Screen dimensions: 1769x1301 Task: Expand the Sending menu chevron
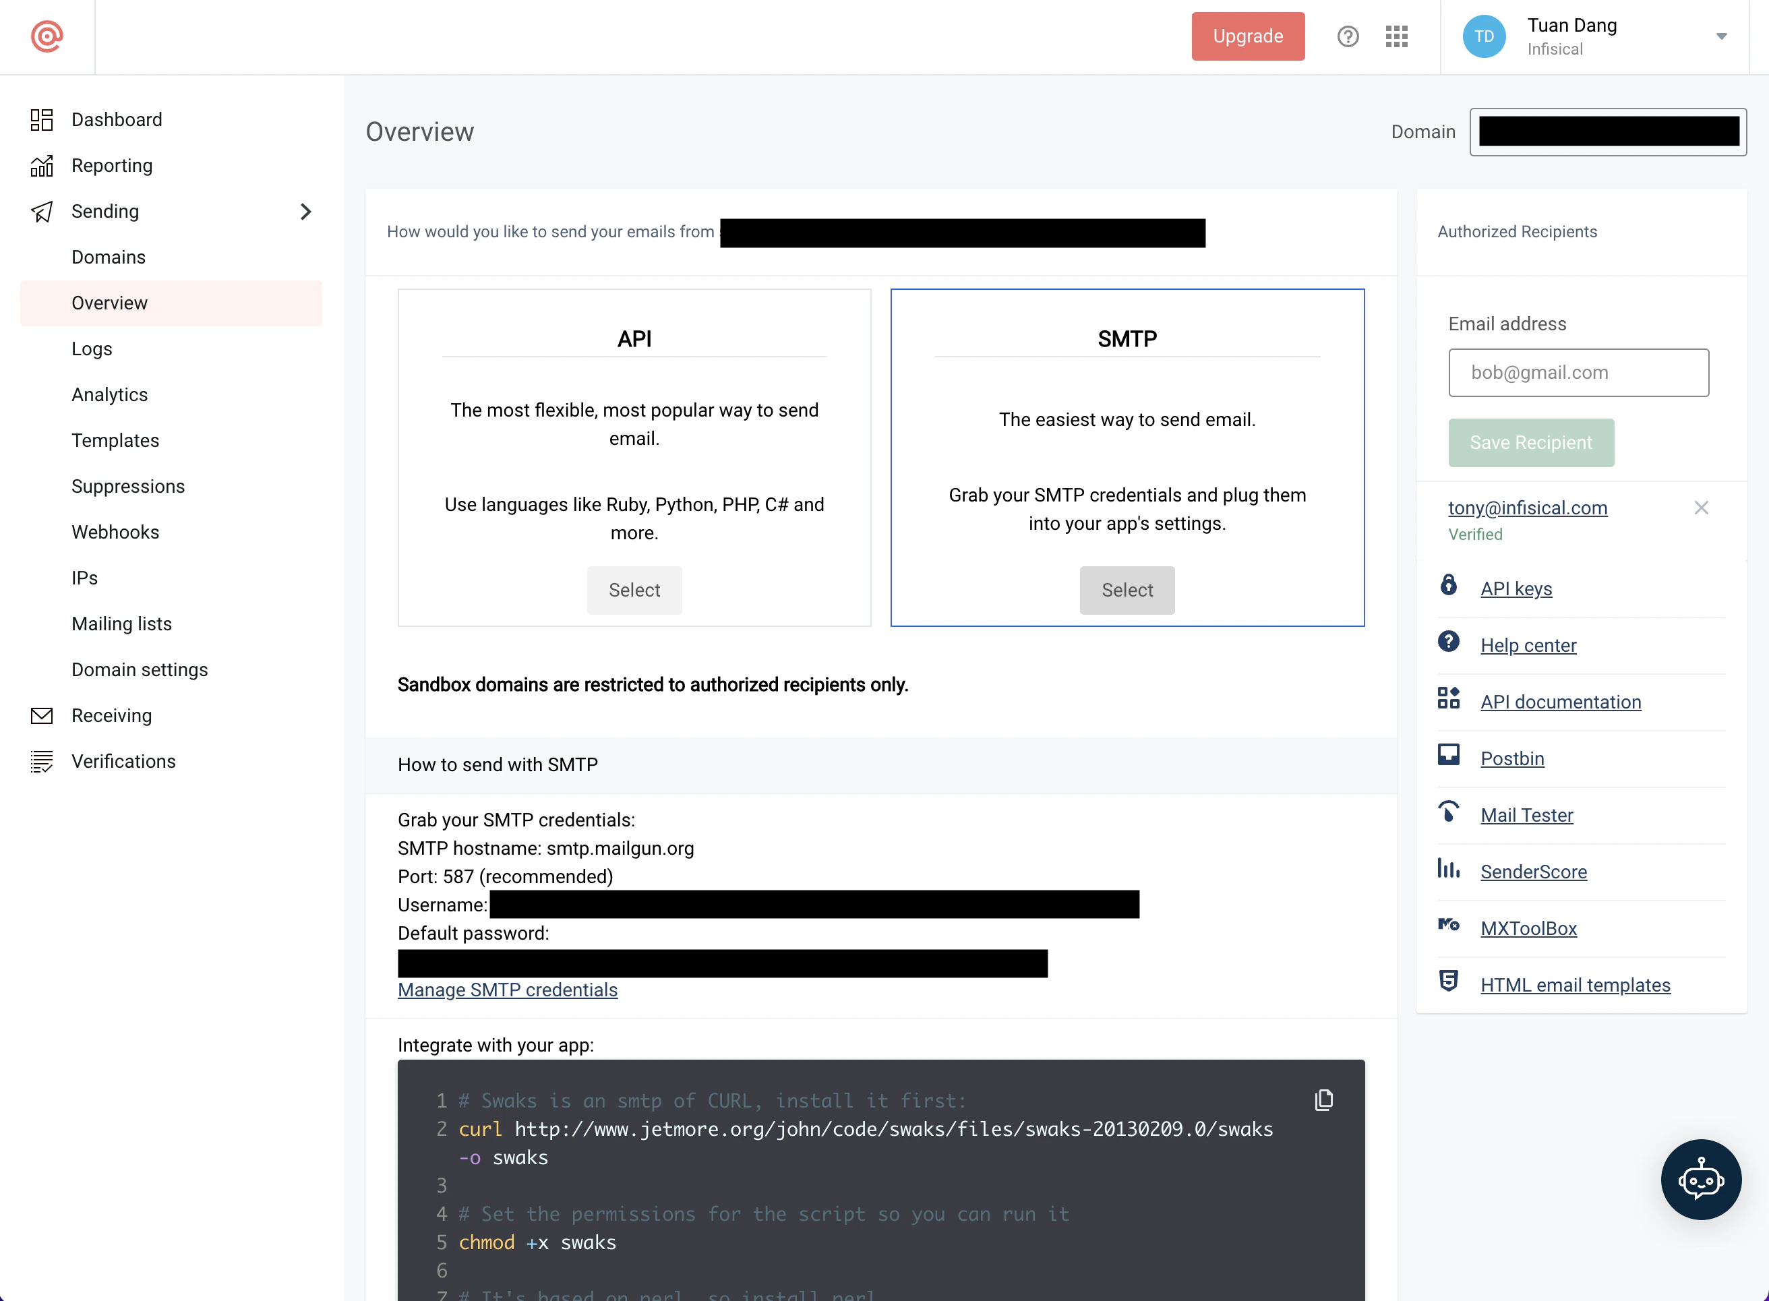point(305,212)
